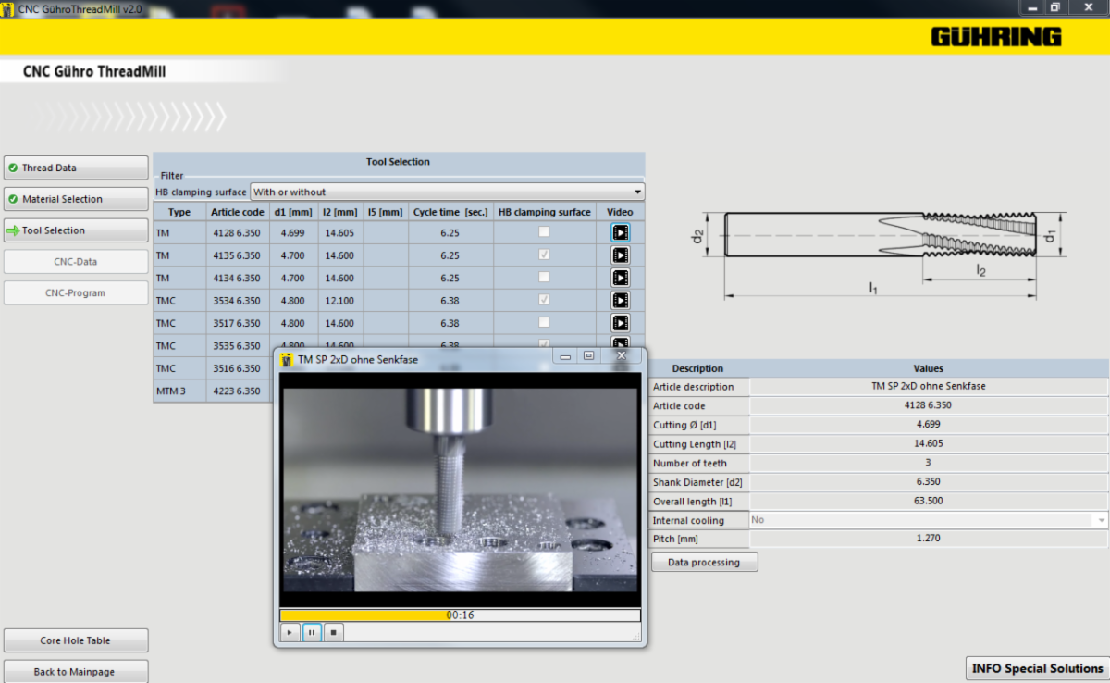Open video for article 3534 6.350
The height and width of the screenshot is (683, 1110).
tap(620, 301)
